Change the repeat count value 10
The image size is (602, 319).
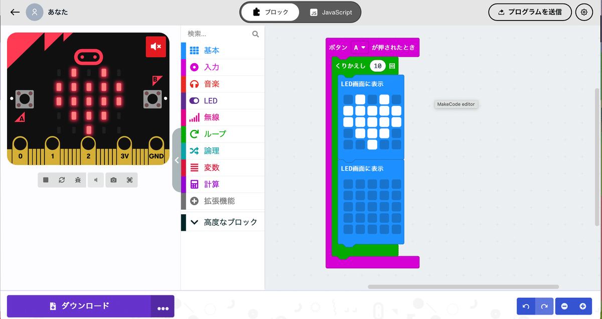point(377,65)
